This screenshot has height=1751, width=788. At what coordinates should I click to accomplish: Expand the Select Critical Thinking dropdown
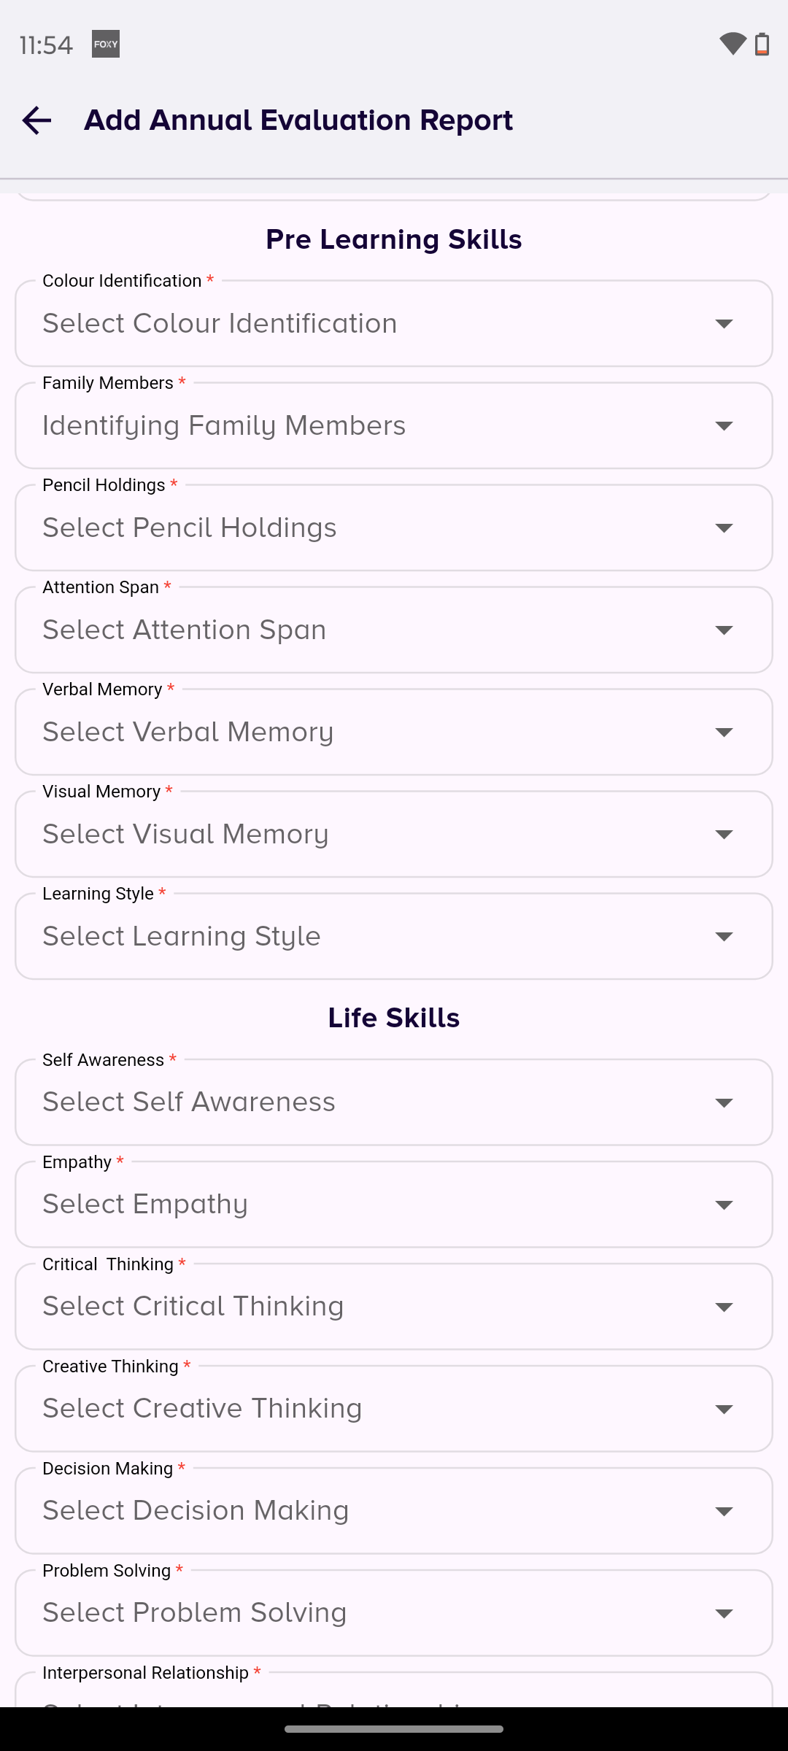(x=394, y=1307)
